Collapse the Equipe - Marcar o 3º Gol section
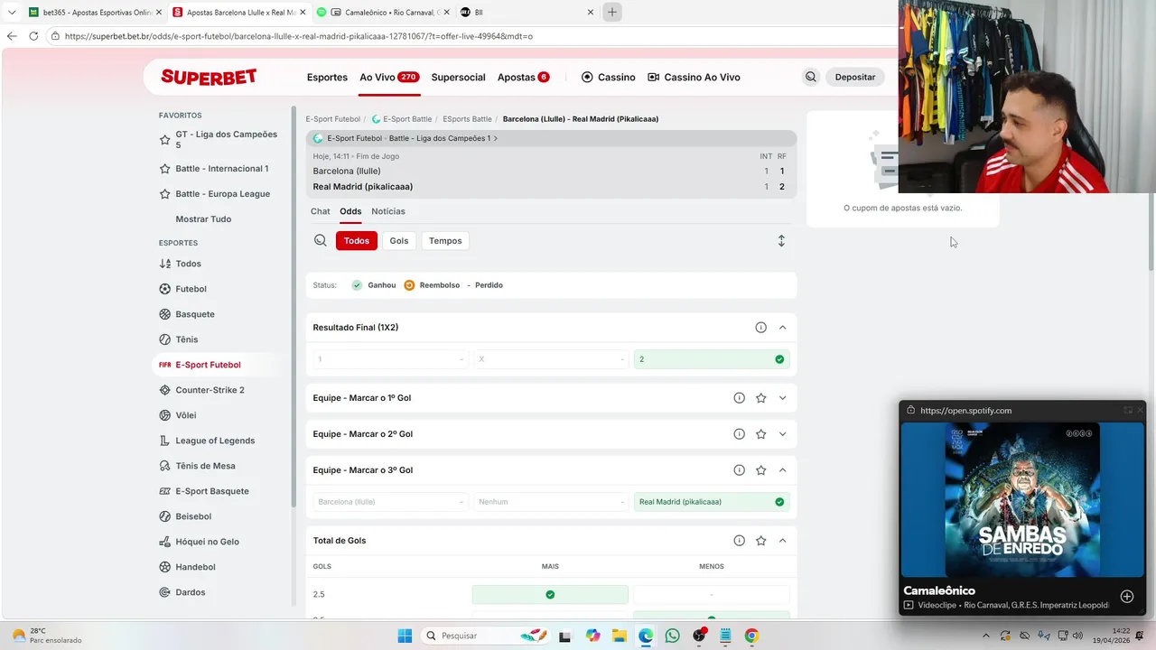Screen dimensions: 1156x650 point(782,470)
